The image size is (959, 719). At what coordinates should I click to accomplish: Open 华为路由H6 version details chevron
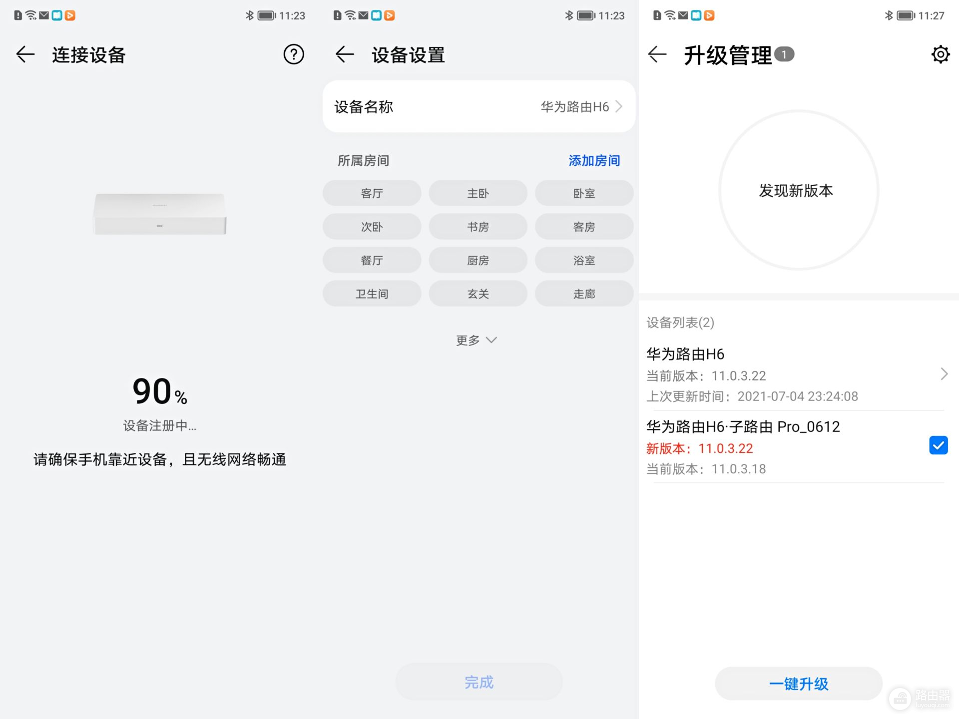click(944, 374)
